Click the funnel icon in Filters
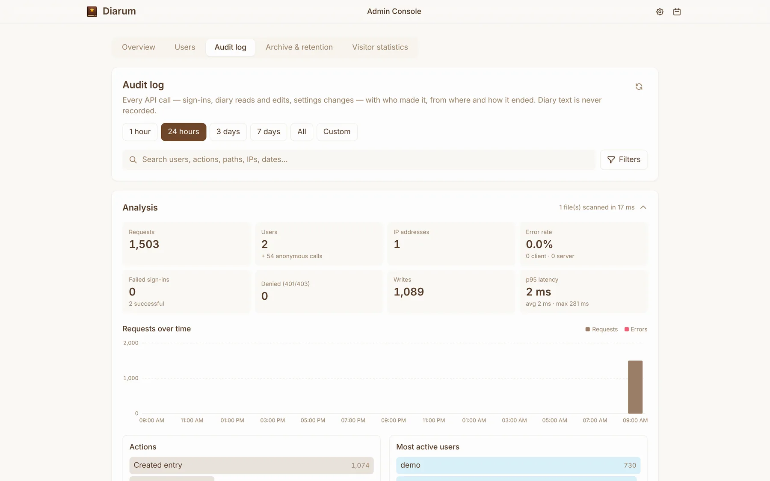 [611, 160]
